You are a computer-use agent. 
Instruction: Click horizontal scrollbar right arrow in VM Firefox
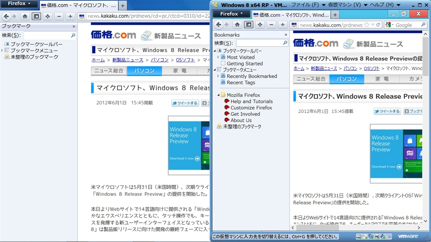coord(419,228)
